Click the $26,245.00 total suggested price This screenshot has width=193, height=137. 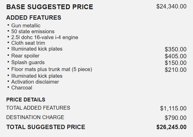coord(171,127)
